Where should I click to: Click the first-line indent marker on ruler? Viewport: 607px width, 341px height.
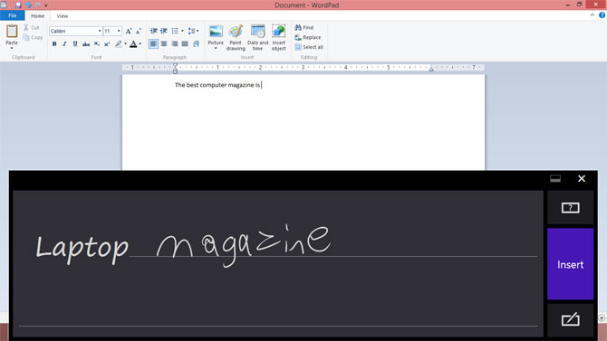176,66
